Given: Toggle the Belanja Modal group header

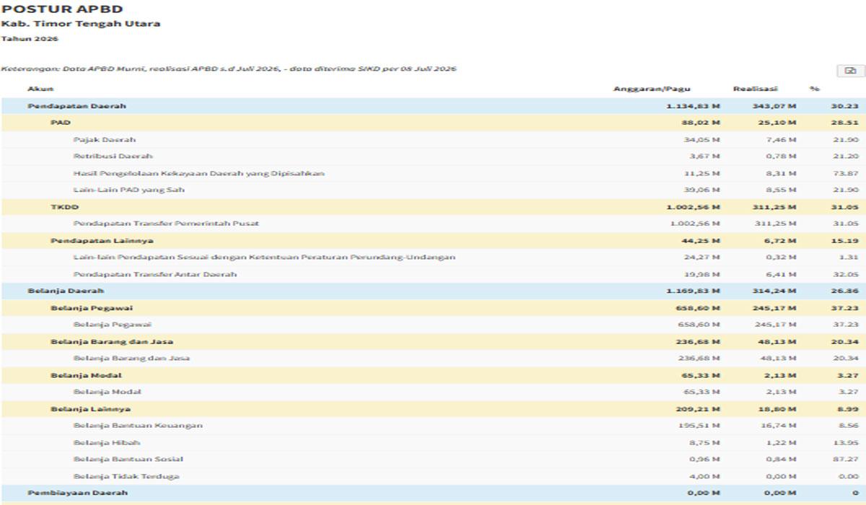Looking at the screenshot, I should (x=433, y=375).
